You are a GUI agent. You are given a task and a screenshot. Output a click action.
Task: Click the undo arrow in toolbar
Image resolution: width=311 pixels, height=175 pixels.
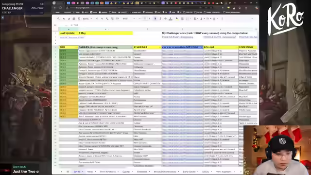point(64,18)
